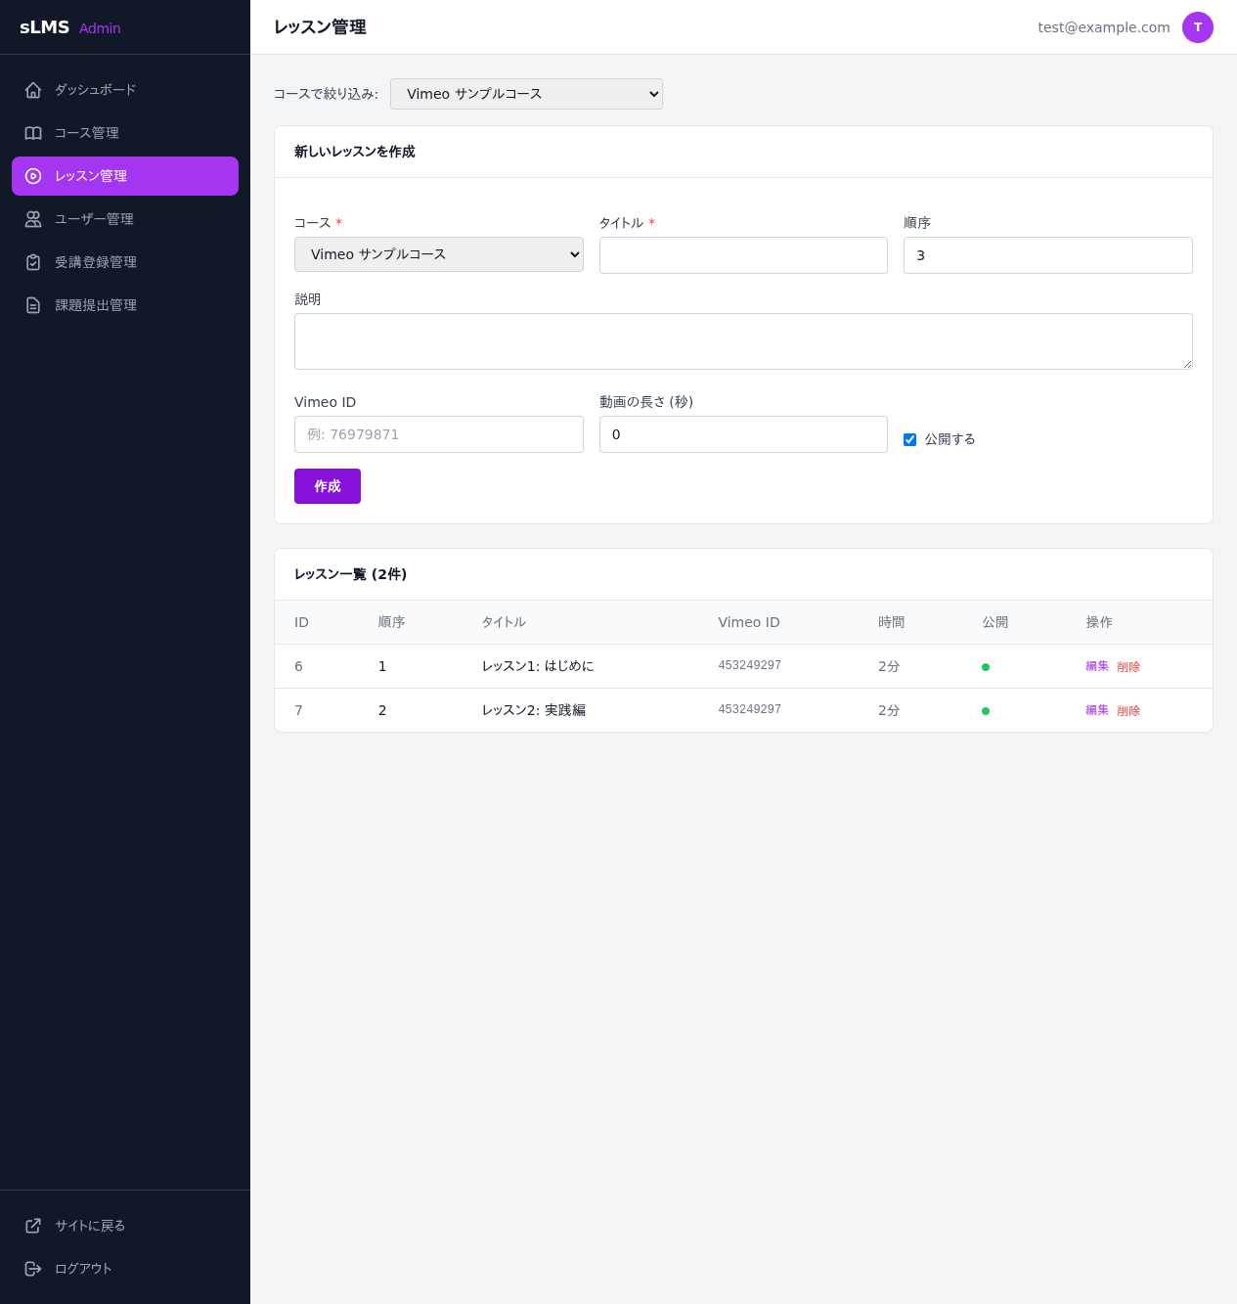Uncheck the 公開する checkbox
The width and height of the screenshot is (1237, 1304).
tap(910, 439)
